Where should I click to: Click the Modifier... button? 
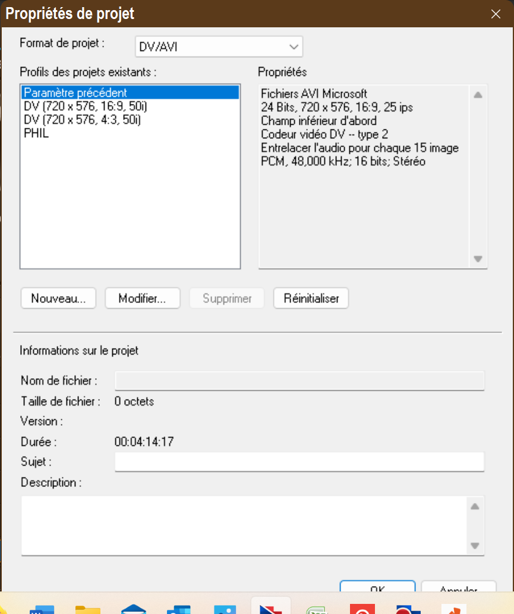(142, 298)
